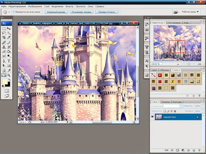Open the Фильтр menu
This screenshot has height=154, width=206.
tap(69, 6)
